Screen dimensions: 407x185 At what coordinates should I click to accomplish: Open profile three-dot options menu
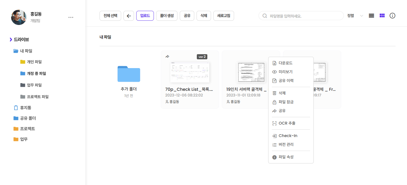pyautogui.click(x=71, y=17)
